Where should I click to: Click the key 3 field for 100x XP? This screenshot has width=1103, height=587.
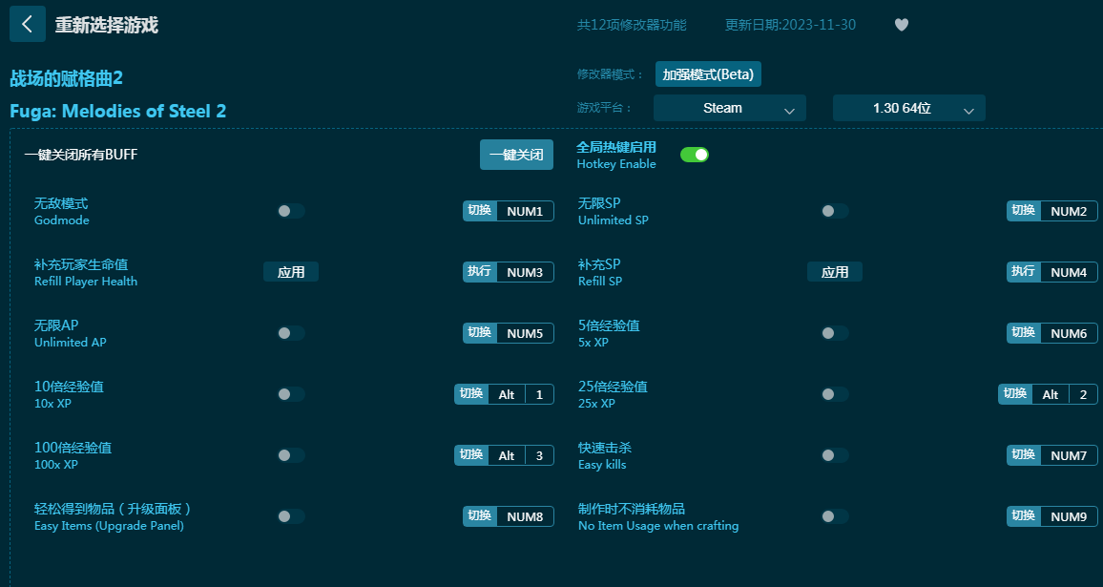tap(539, 455)
